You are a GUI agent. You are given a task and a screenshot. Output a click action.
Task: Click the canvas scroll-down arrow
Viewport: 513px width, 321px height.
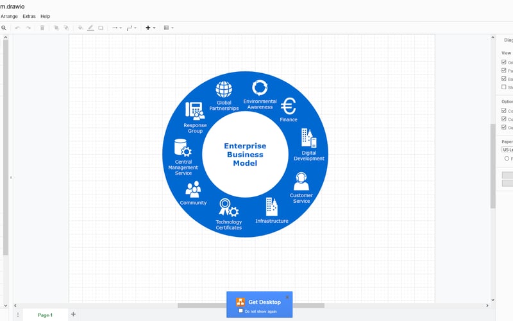tap(492, 300)
